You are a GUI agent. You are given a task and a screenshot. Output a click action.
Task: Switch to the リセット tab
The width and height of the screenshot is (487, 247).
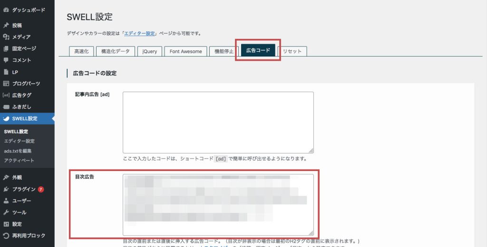tap(292, 51)
